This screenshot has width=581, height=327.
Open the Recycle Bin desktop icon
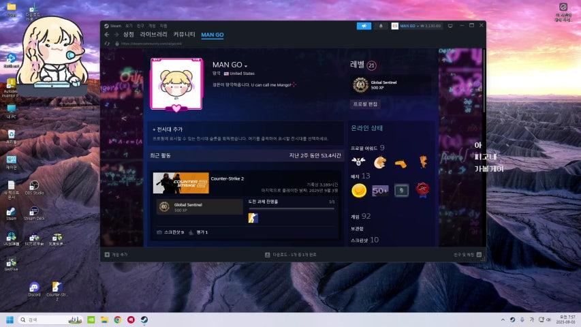(x=11, y=136)
